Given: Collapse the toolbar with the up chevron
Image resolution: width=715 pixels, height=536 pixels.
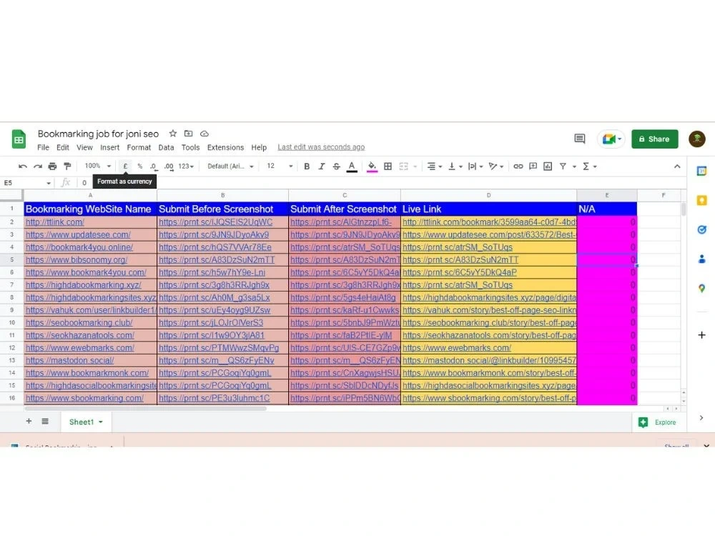Looking at the screenshot, I should [677, 167].
